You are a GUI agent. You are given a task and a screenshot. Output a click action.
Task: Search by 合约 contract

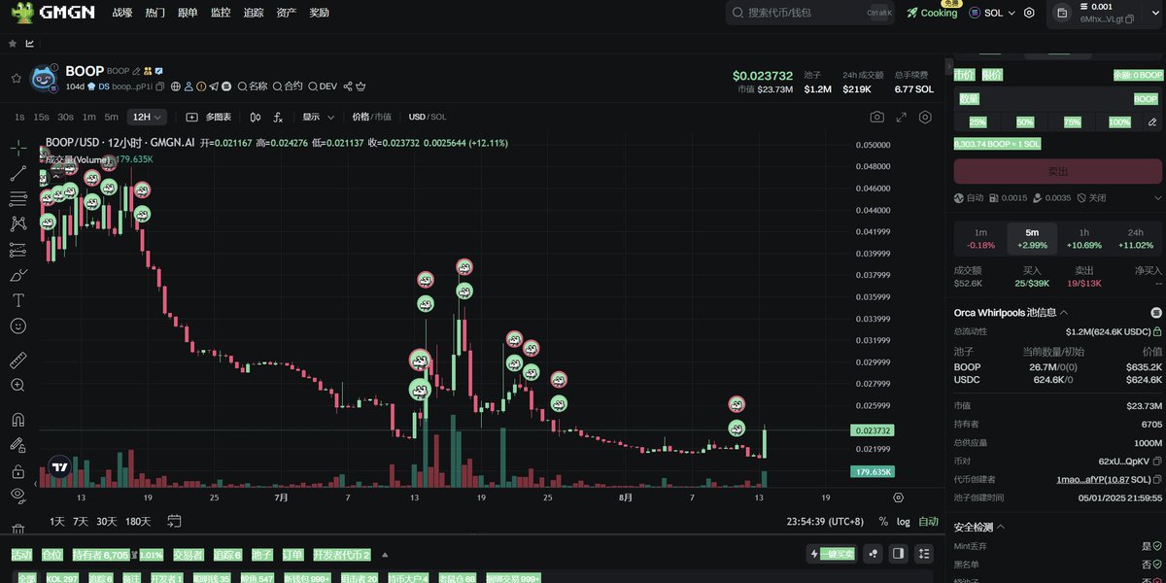tap(288, 86)
